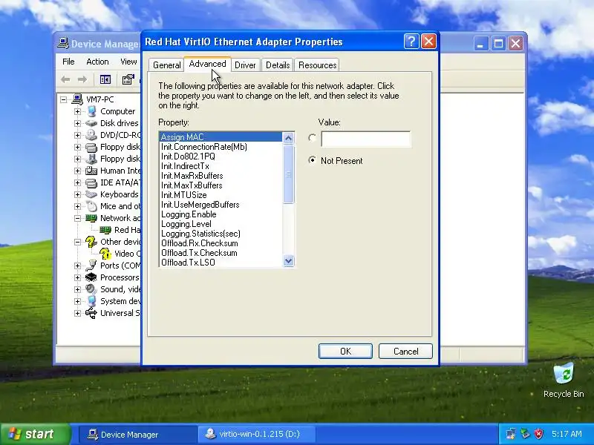Open the Recycle Bin desktop icon

tap(564, 380)
